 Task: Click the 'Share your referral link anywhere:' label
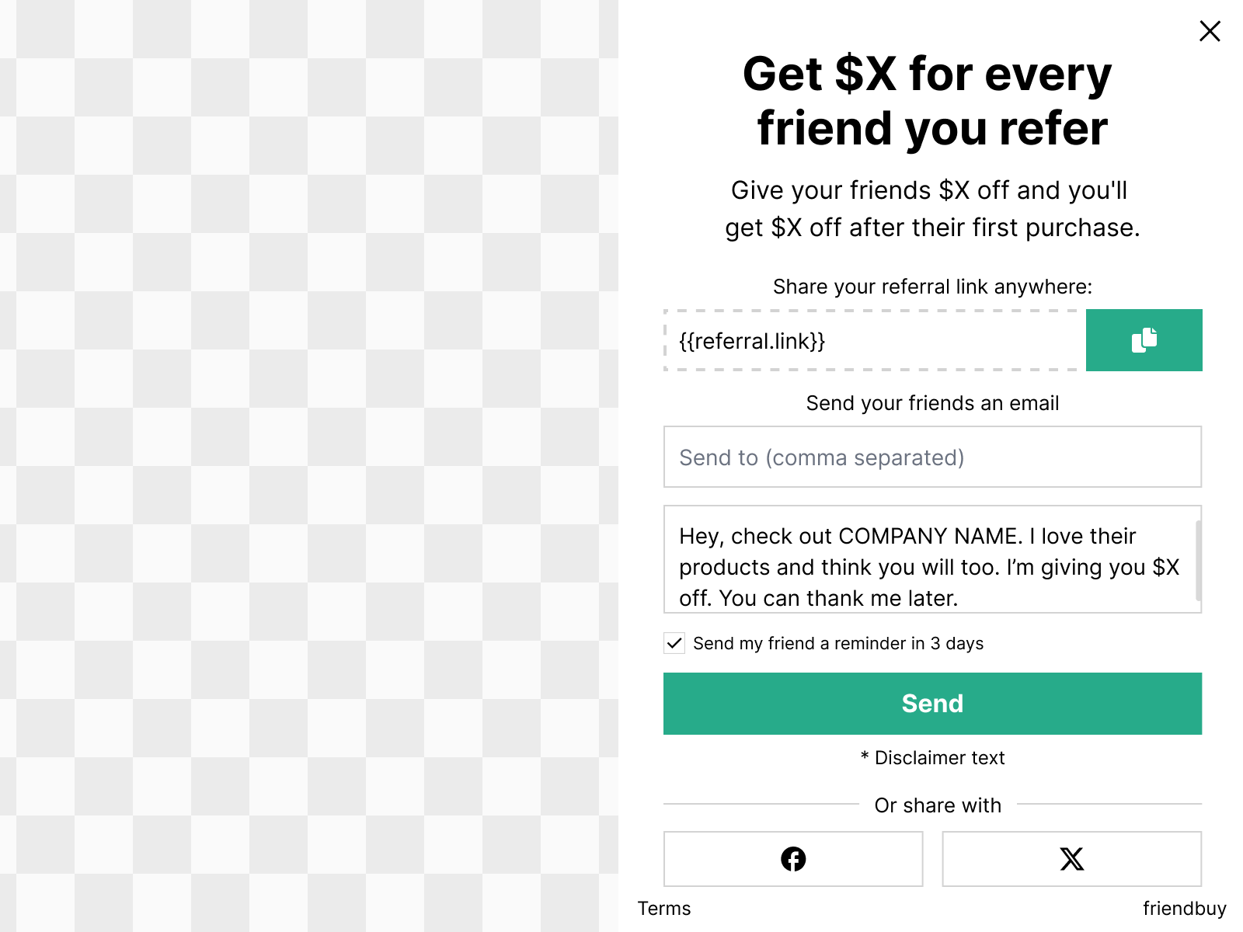point(932,287)
